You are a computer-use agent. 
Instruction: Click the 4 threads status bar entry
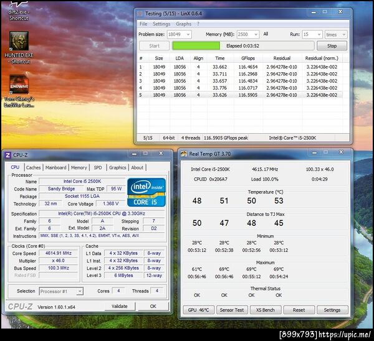[x=191, y=138]
